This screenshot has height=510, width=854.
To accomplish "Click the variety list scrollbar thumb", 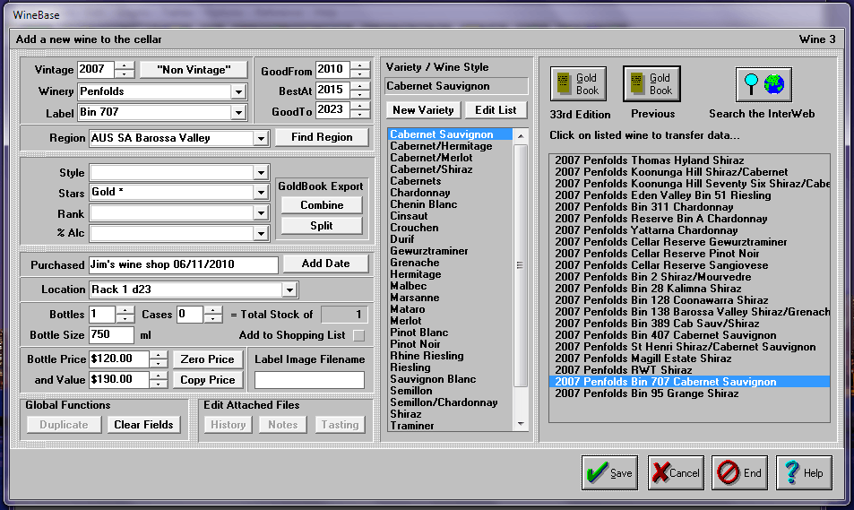I will click(x=520, y=265).
